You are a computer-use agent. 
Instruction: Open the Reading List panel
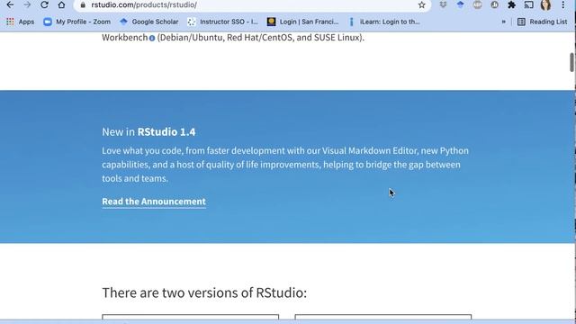[x=542, y=22]
